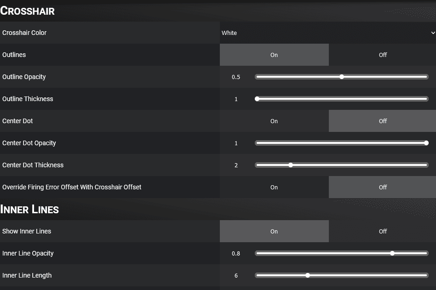Enable Override Firing Error Offset With Crosshair Offset
Image resolution: width=436 pixels, height=290 pixels.
tap(274, 187)
